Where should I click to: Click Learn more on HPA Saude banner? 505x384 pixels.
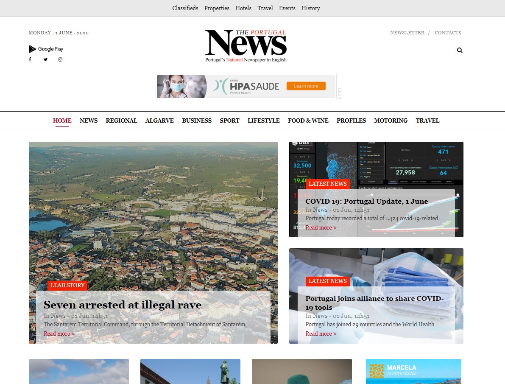(x=306, y=86)
